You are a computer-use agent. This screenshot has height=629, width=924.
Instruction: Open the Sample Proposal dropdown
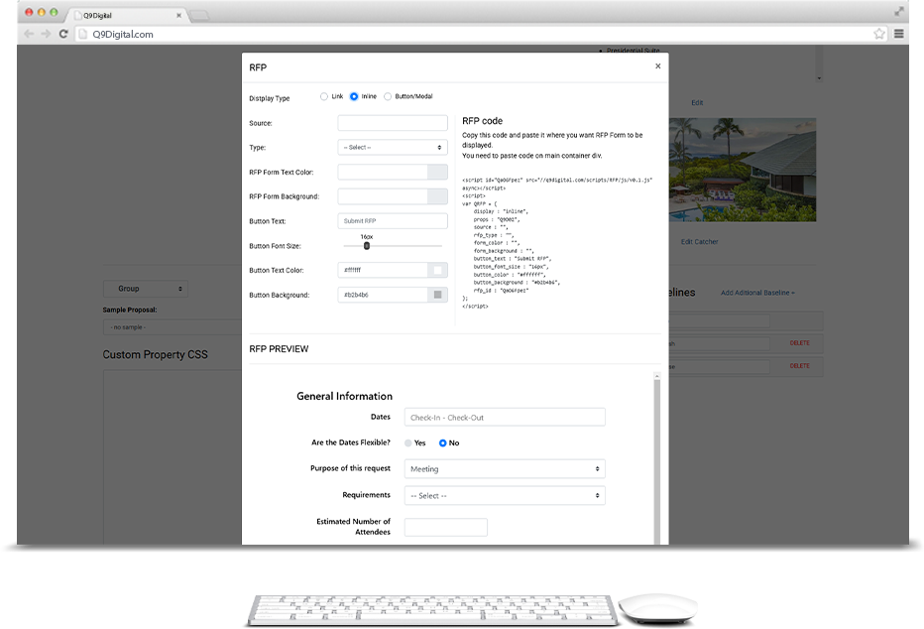pyautogui.click(x=173, y=327)
